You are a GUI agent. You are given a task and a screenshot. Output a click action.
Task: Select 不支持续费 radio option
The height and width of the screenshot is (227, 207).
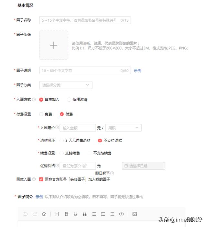click(90, 153)
